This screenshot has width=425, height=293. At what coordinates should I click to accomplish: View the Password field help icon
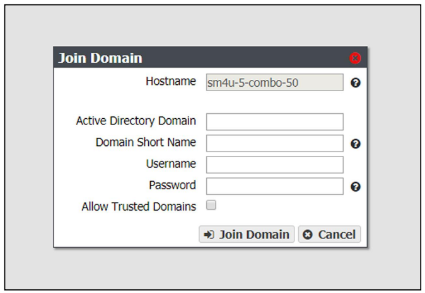tap(356, 187)
